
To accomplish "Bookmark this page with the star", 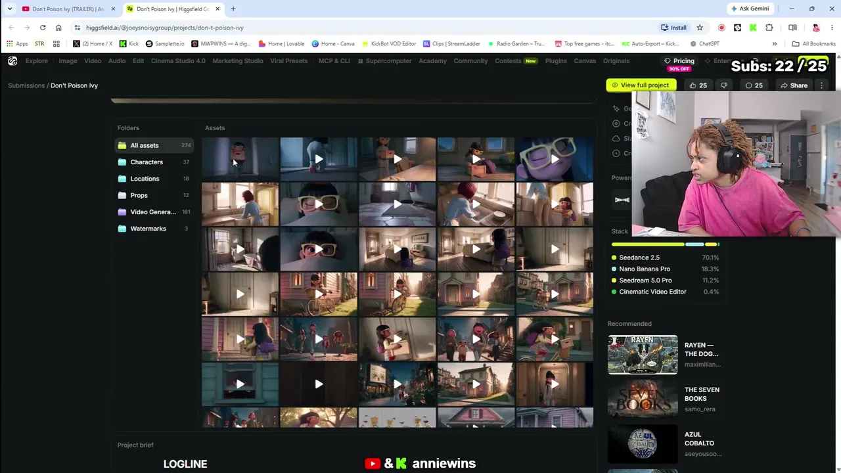I will tap(700, 28).
